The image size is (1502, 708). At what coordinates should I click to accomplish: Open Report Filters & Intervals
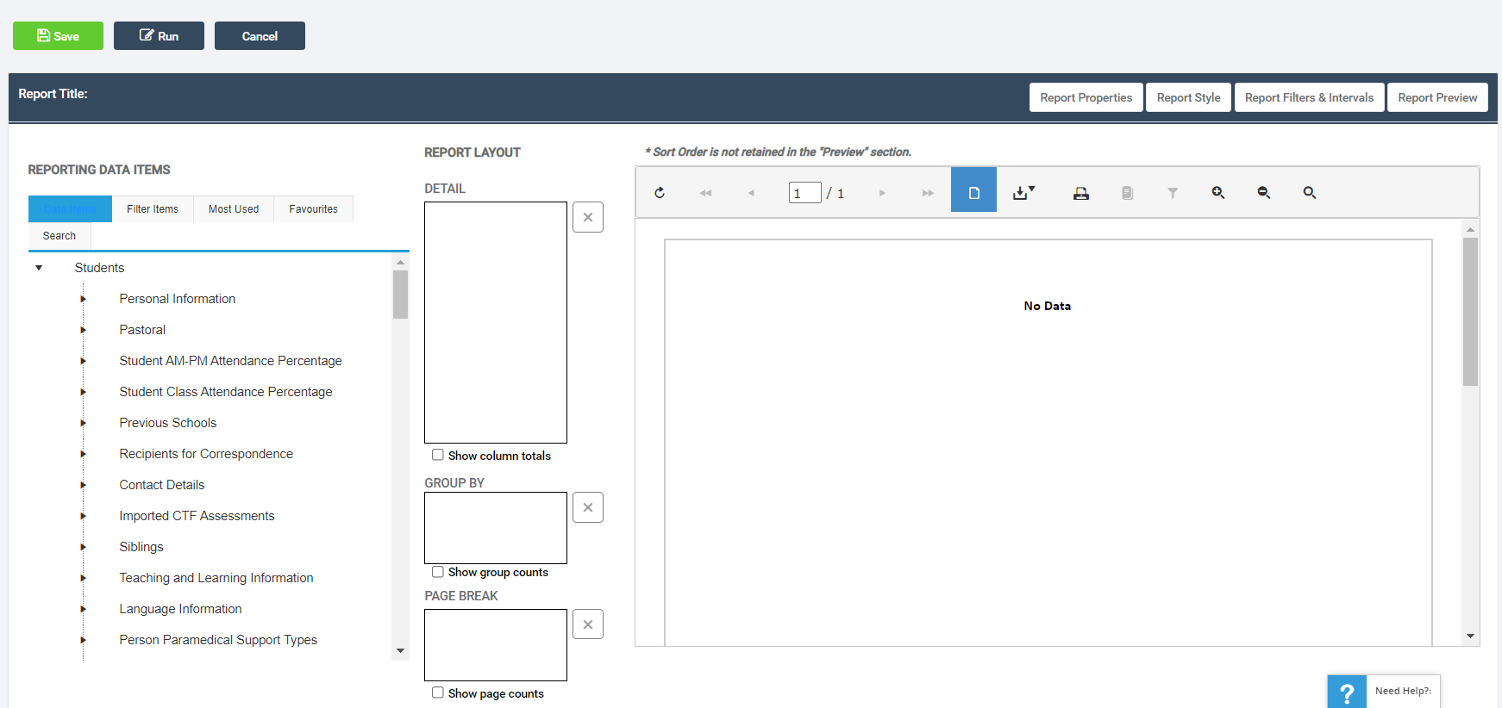[x=1309, y=97]
